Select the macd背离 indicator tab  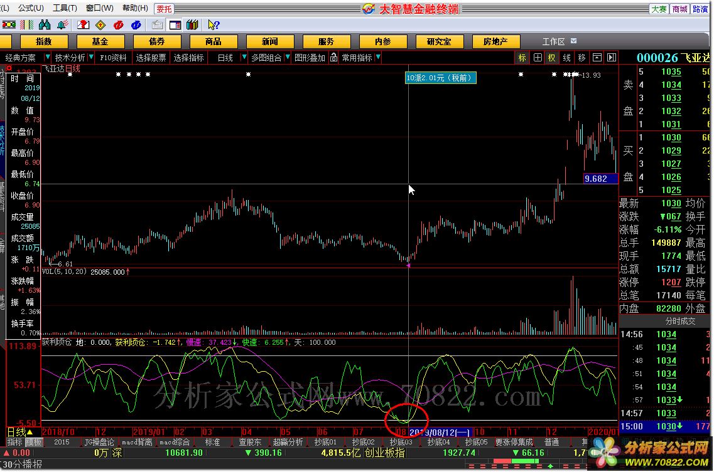tap(137, 442)
